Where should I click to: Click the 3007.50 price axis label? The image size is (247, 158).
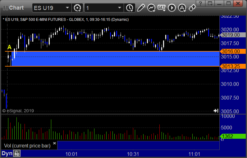pos(230,98)
